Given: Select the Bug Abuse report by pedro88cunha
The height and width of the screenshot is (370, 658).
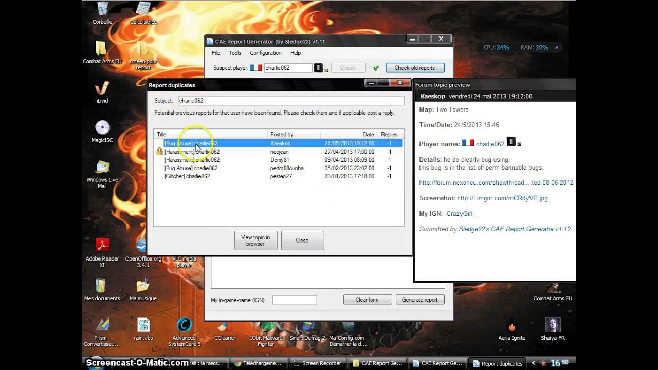Looking at the screenshot, I should coord(278,168).
